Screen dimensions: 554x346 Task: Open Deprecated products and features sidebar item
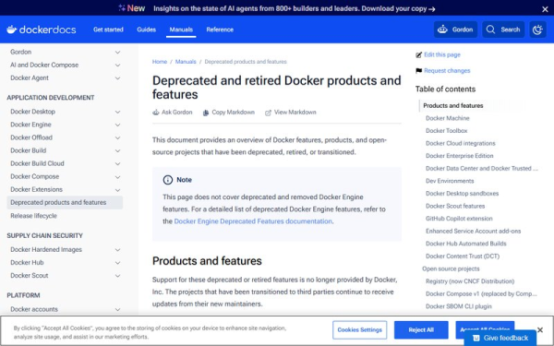[x=65, y=203]
